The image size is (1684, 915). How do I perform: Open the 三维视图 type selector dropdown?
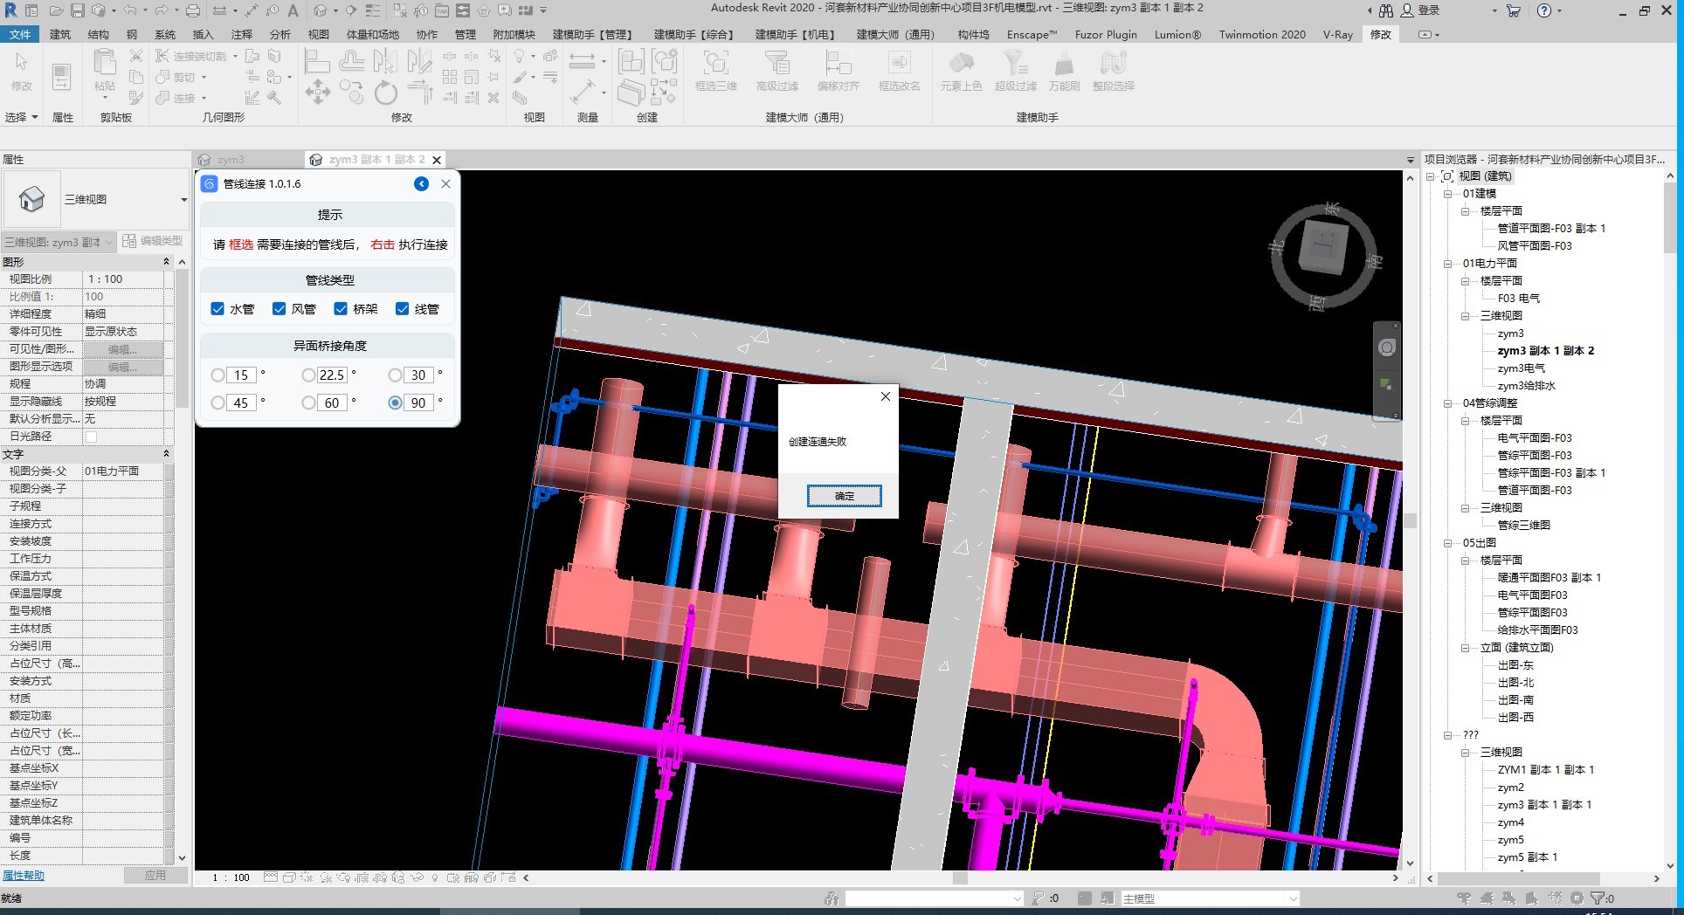point(183,200)
